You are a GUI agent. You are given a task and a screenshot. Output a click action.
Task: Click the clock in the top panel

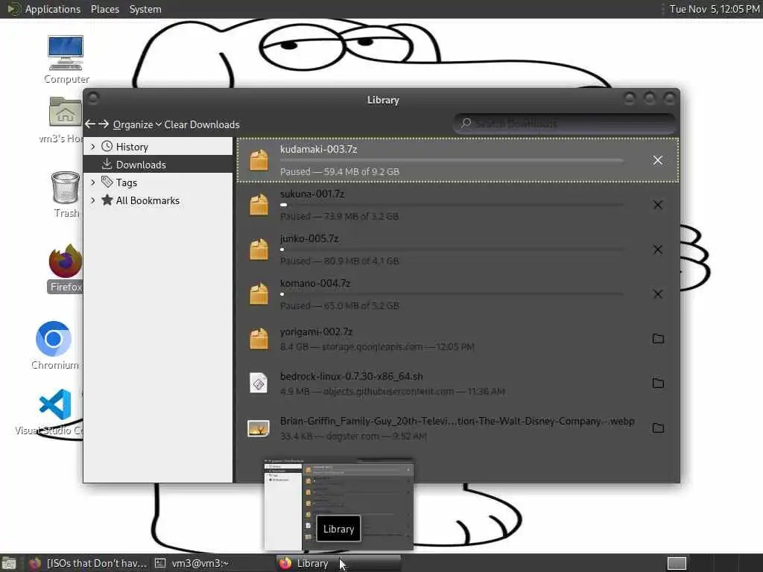click(x=714, y=9)
